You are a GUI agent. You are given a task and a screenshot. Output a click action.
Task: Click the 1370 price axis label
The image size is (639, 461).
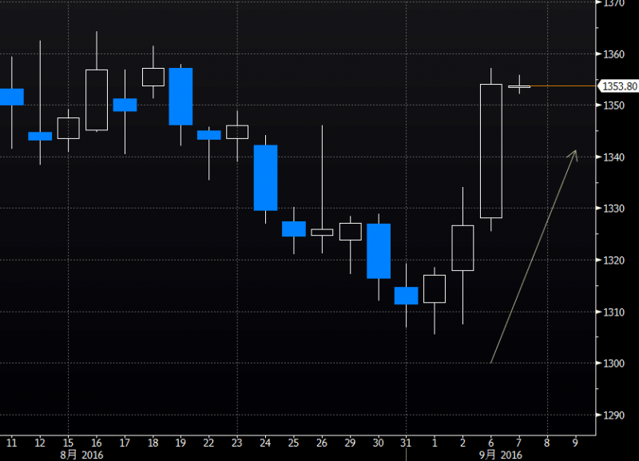pyautogui.click(x=613, y=3)
